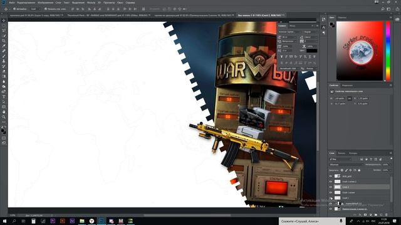
Task: Open the Файл menu
Action: tap(12, 2)
